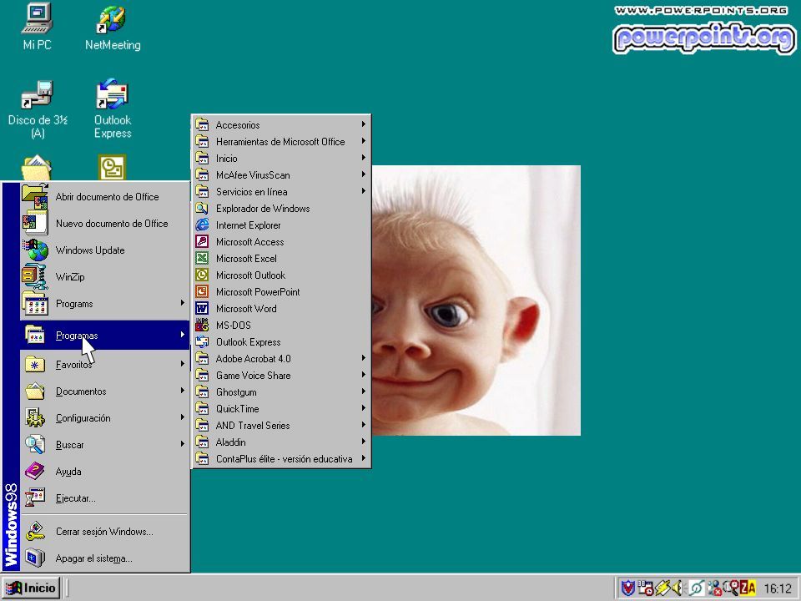Click the Configuración gear icon
801x601 pixels.
coord(35,418)
